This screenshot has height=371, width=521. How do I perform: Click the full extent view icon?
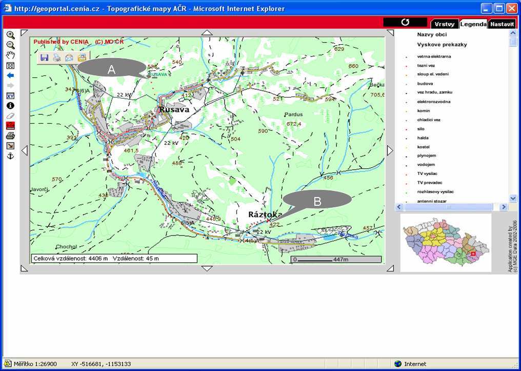tap(11, 66)
